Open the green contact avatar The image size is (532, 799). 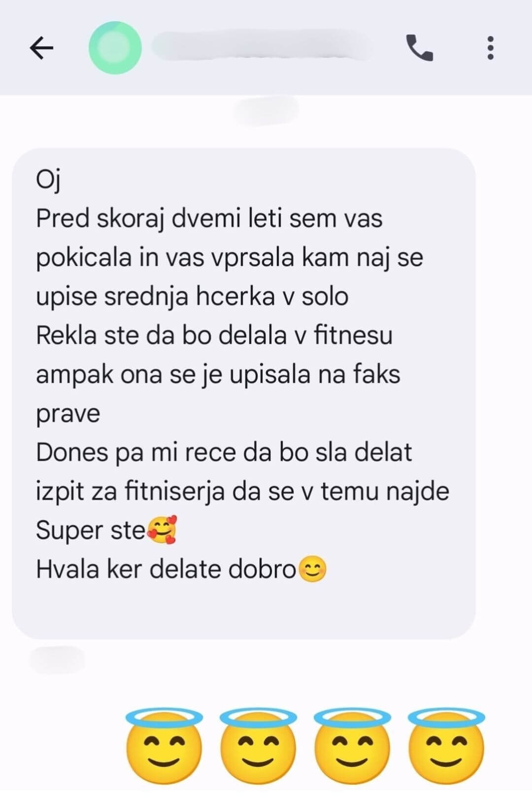pyautogui.click(x=115, y=48)
